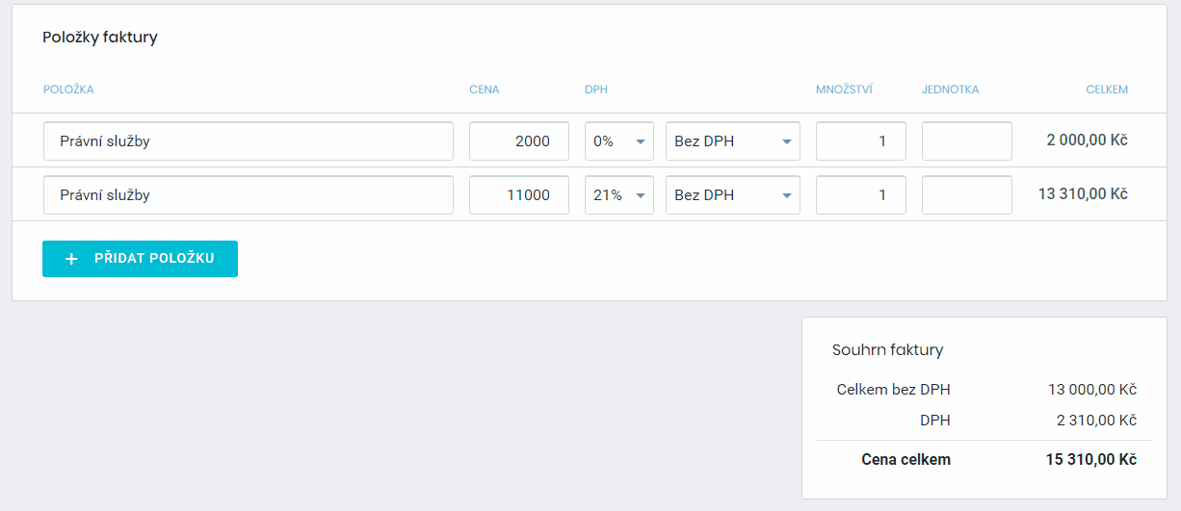Image resolution: width=1181 pixels, height=511 pixels.
Task: Click the quantity field in the second row
Action: [x=860, y=195]
